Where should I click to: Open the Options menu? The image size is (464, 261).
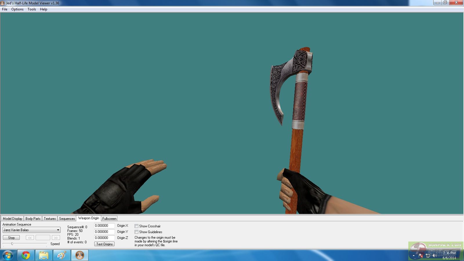[x=17, y=9]
